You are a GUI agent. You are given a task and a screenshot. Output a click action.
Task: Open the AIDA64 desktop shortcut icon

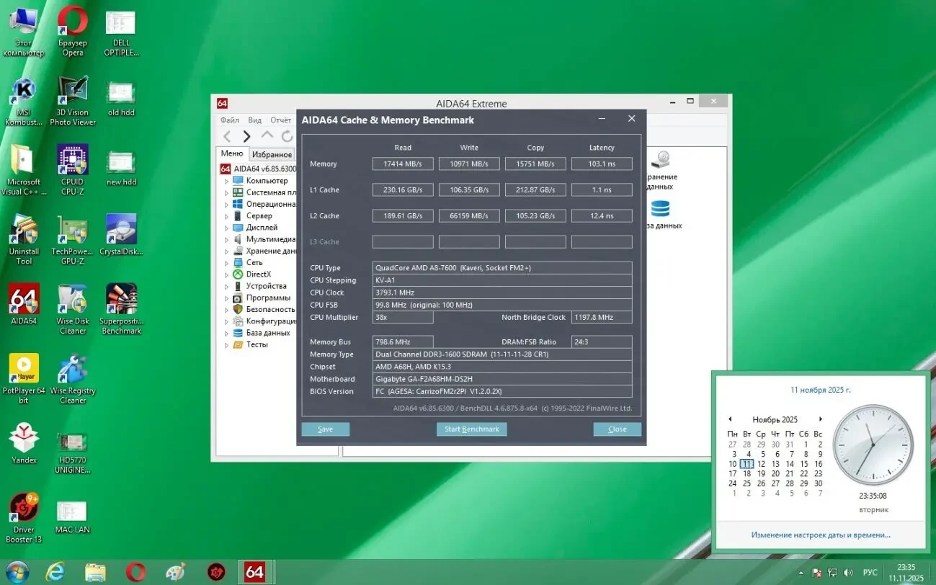coord(24,299)
